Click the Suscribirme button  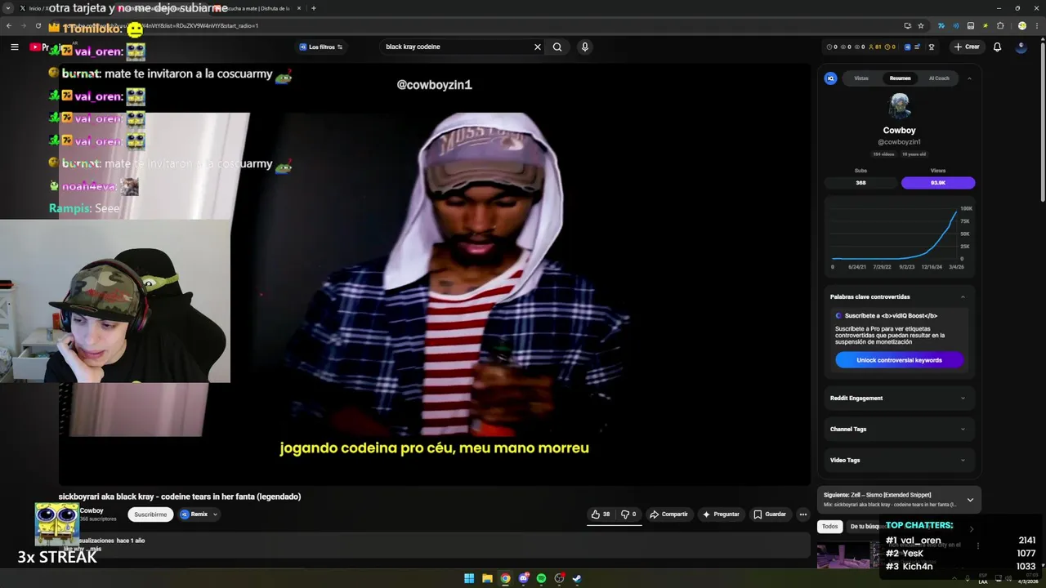click(x=150, y=514)
